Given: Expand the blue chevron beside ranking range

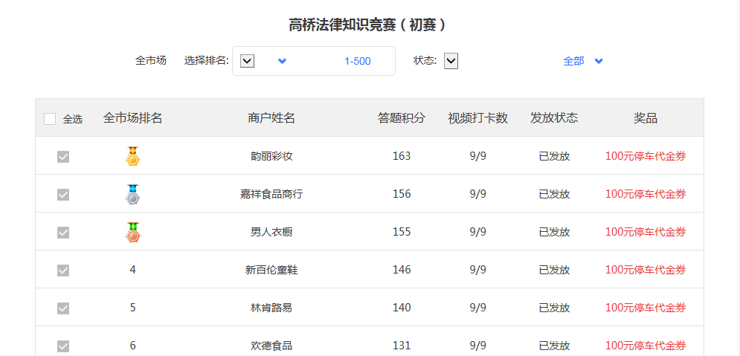Looking at the screenshot, I should click(282, 61).
